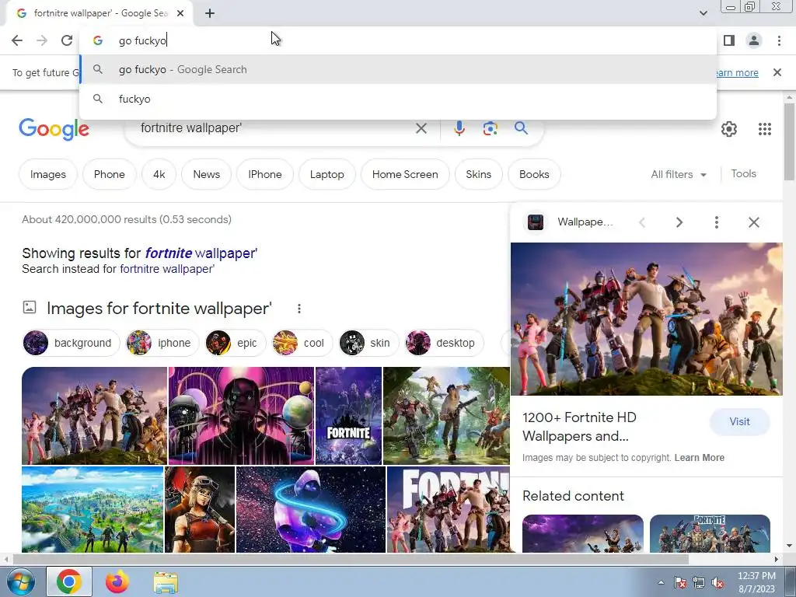Select the 'background' image chip
Screen dimensions: 796x597
point(71,343)
